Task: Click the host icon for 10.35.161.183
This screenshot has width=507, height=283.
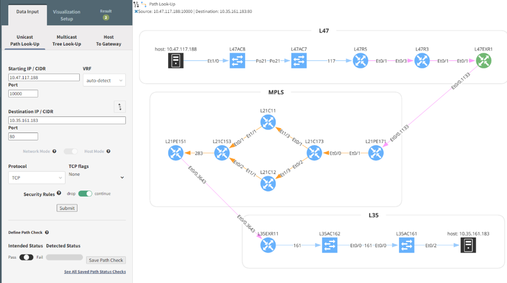Action: [x=469, y=245]
